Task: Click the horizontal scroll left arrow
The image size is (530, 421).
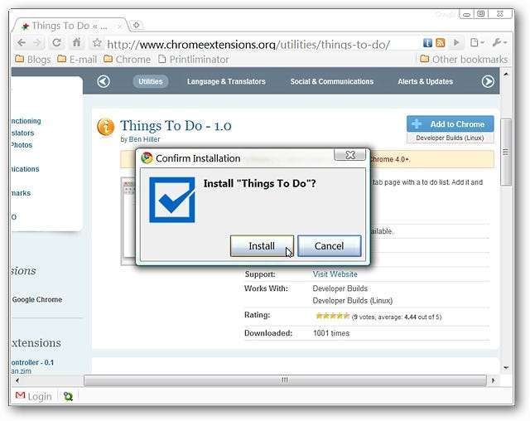Action: coord(17,380)
